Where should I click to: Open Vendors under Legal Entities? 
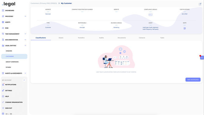pyautogui.click(x=9, y=51)
